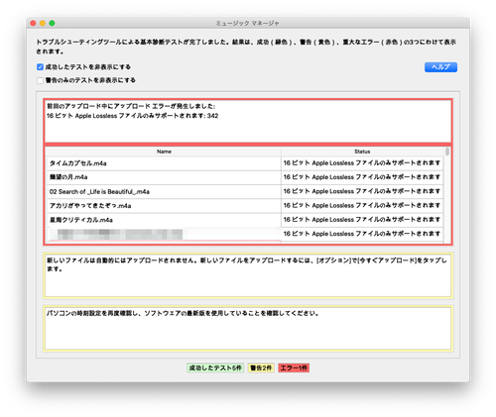Click the blurred file name row
This screenshot has height=417, width=496.
click(245, 234)
